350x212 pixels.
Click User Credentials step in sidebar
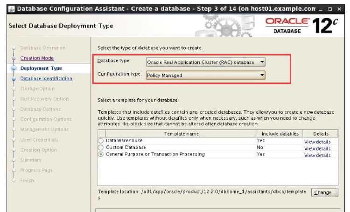point(39,140)
